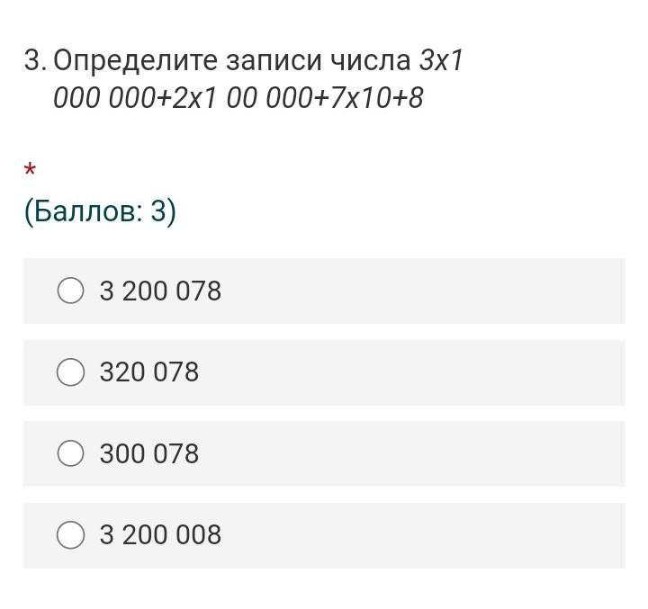Click the red required asterisk
Screen dimensions: 648x609
30,170
